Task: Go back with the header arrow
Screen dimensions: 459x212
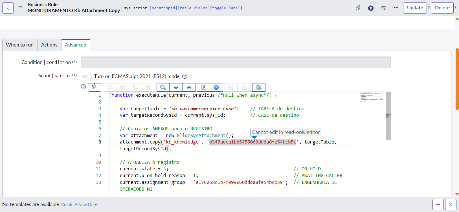Action: pyautogui.click(x=8, y=8)
